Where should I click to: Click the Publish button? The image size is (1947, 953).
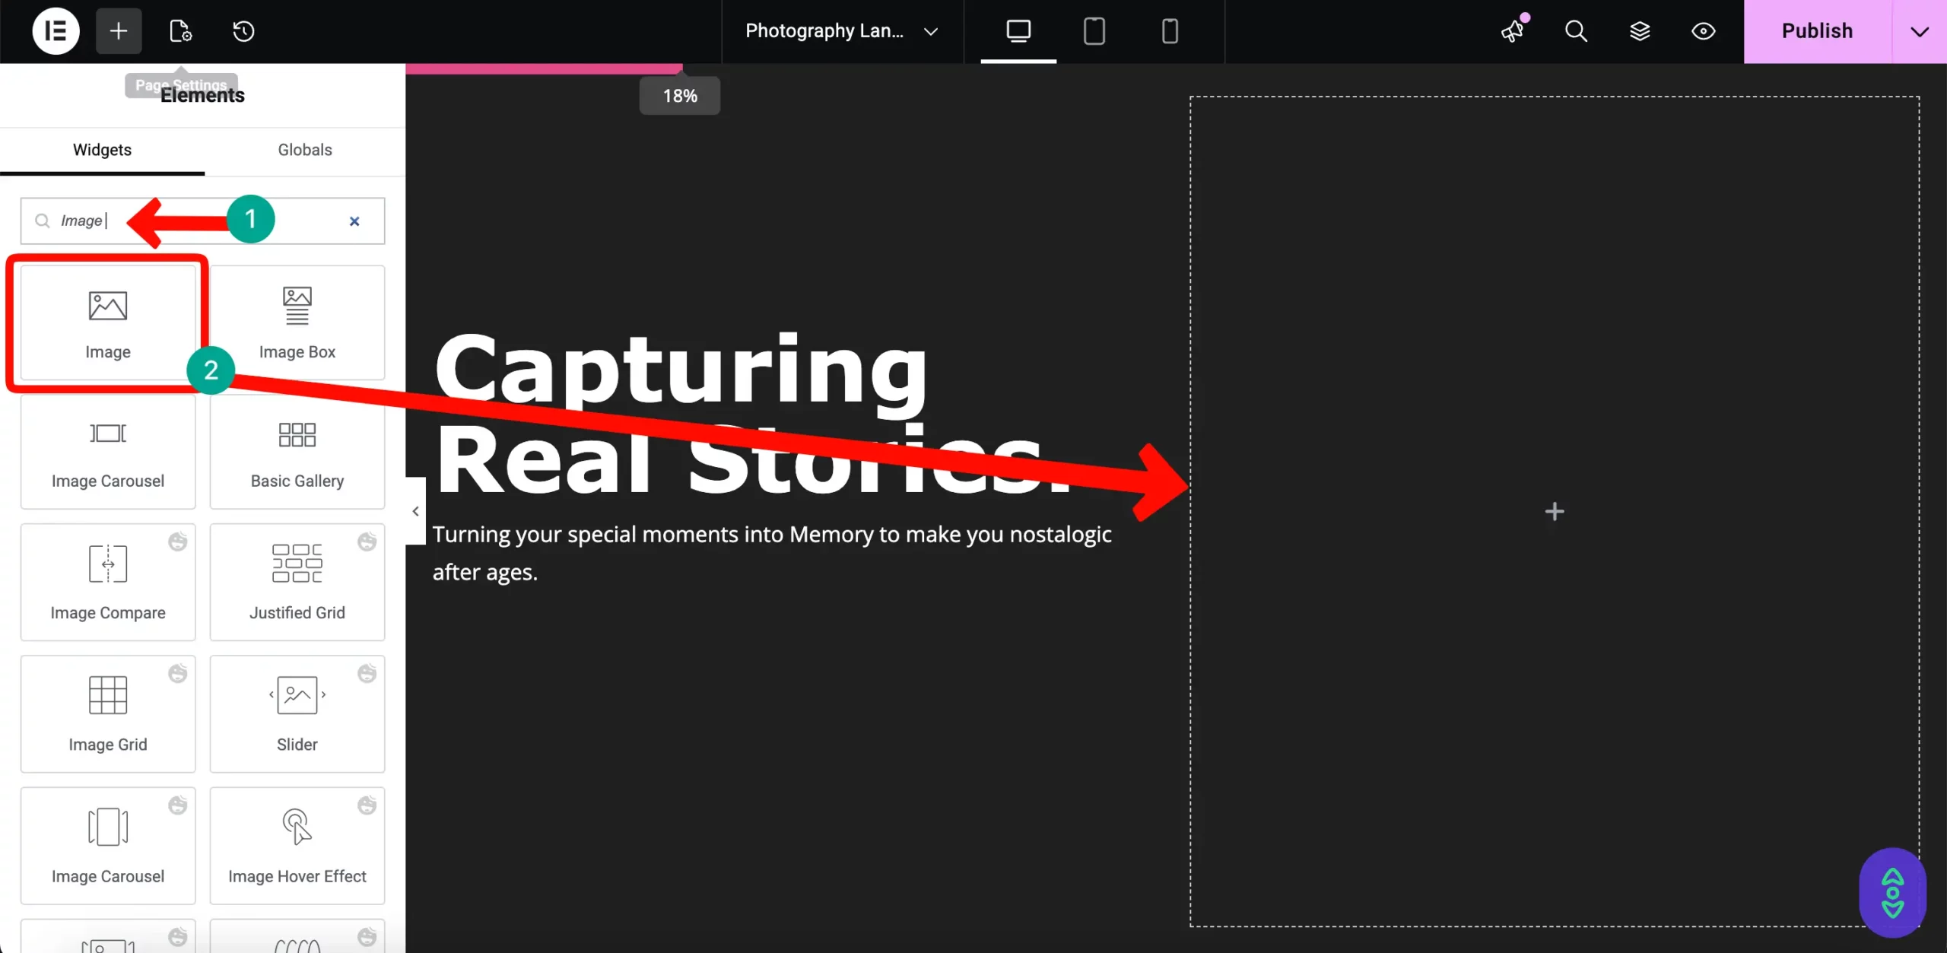pos(1817,31)
